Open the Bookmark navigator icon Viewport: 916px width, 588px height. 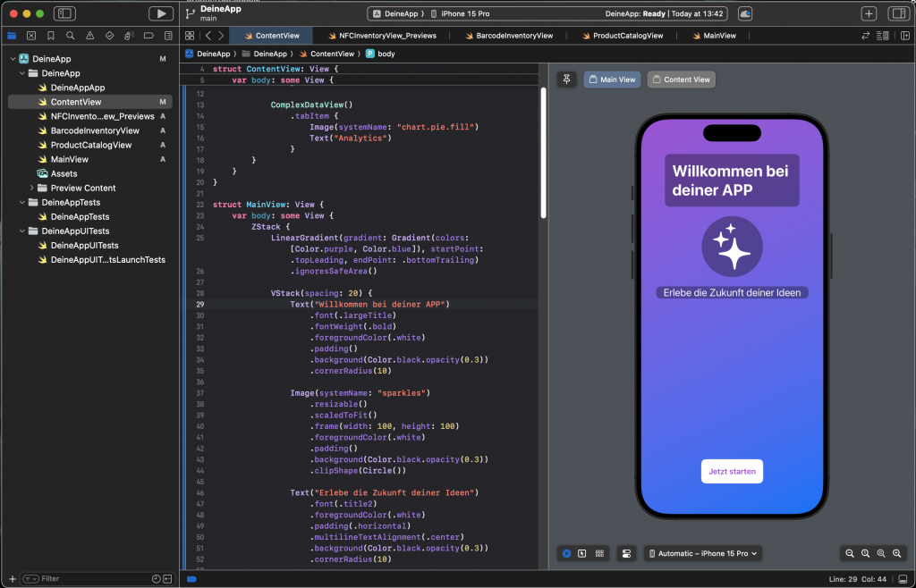(50, 36)
